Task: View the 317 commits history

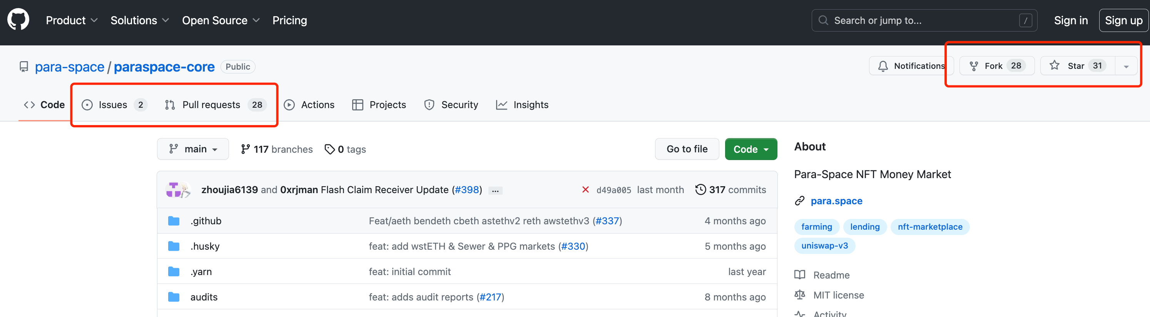Action: pos(730,190)
